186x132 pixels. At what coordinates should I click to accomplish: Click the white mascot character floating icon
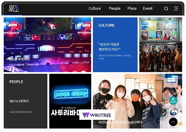click(174, 111)
